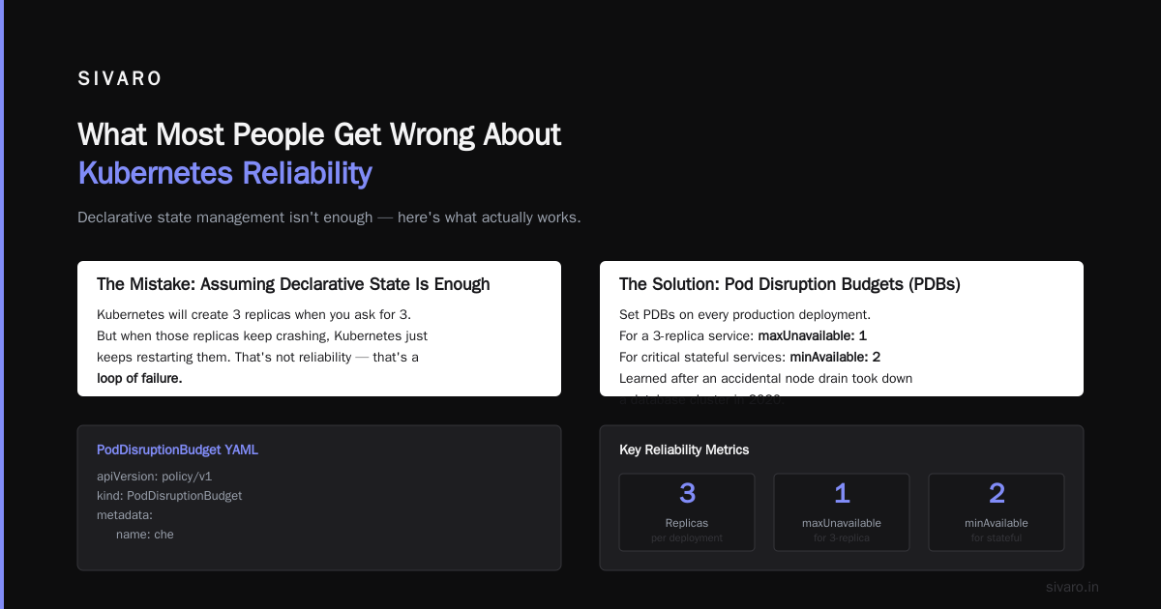This screenshot has width=1161, height=609.
Task: Click the SIVARO brand logo text
Action: tap(120, 79)
